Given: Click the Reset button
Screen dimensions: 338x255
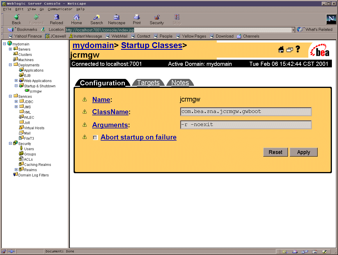Looking at the screenshot, I should (275, 152).
